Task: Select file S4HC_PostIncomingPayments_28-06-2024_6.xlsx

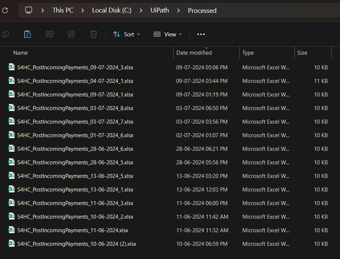Action: coord(75,149)
